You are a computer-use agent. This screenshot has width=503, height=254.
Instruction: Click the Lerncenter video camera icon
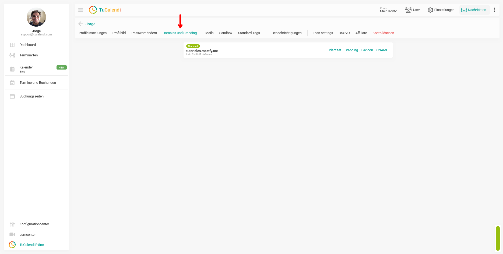(12, 235)
